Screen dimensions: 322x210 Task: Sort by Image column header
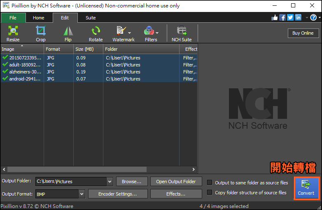pos(22,49)
